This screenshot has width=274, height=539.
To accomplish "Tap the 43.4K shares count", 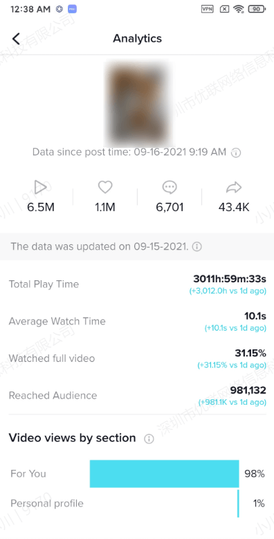I will (x=234, y=208).
